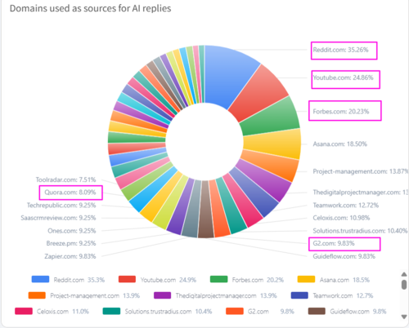Click the Teamwork.com: 12.72% chart label

346,205
